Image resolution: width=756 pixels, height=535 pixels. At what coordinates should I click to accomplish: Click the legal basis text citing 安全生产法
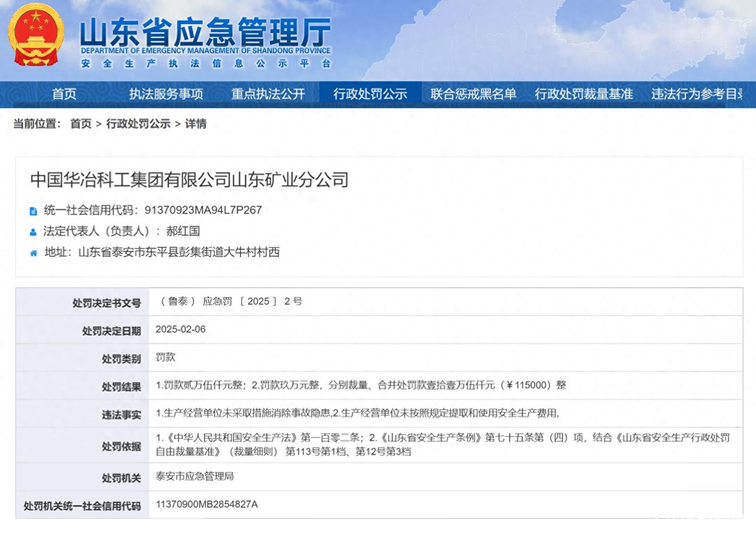[443, 444]
